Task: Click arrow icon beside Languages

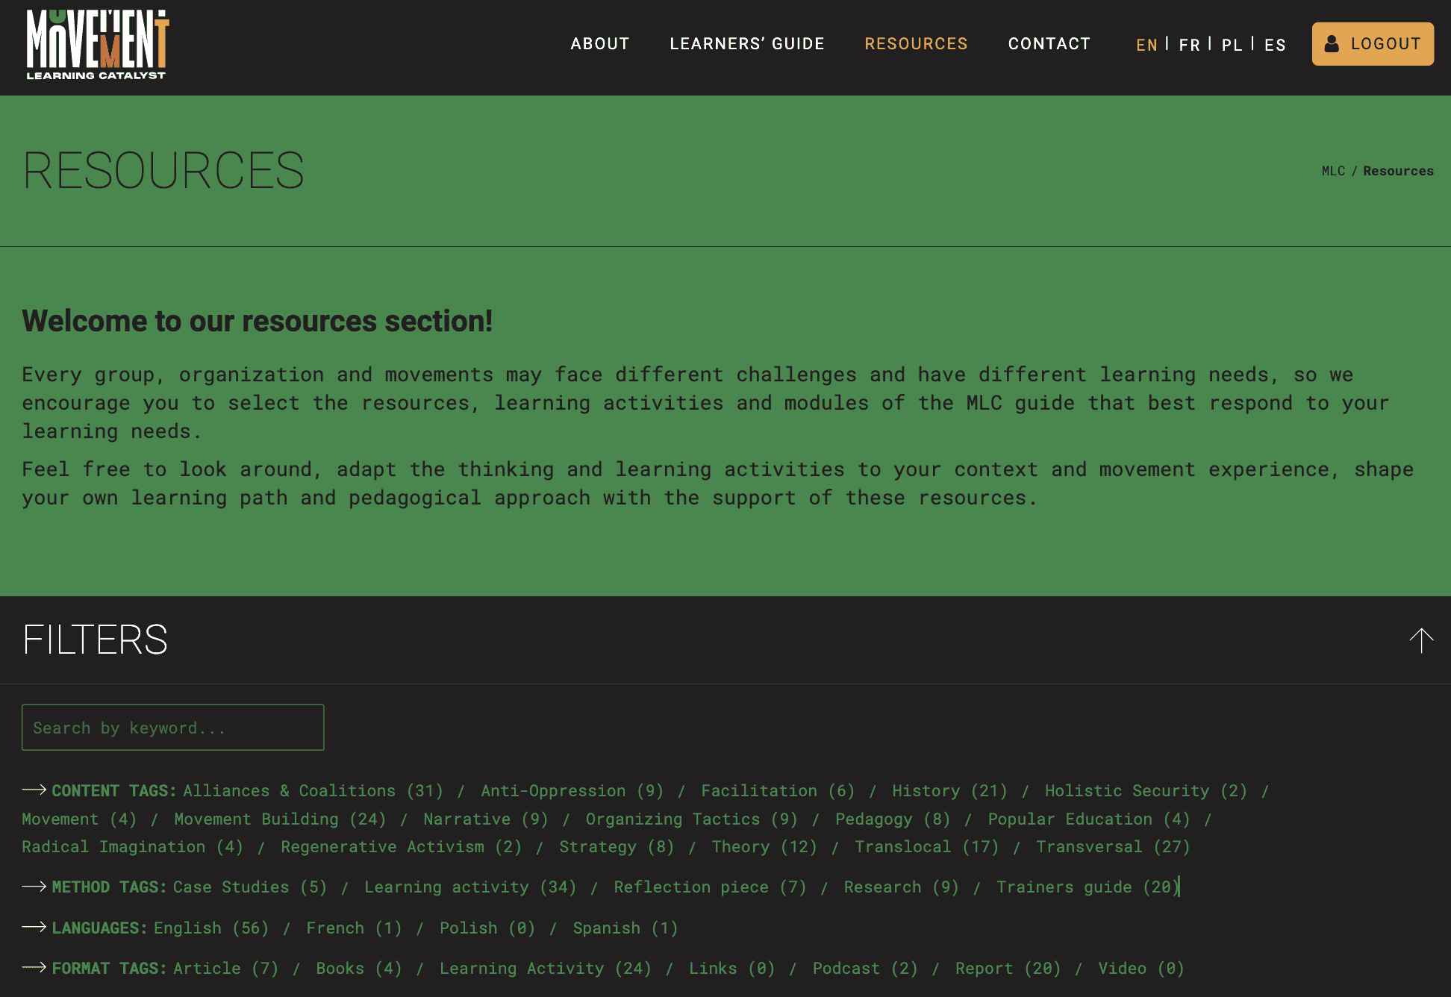Action: point(34,927)
